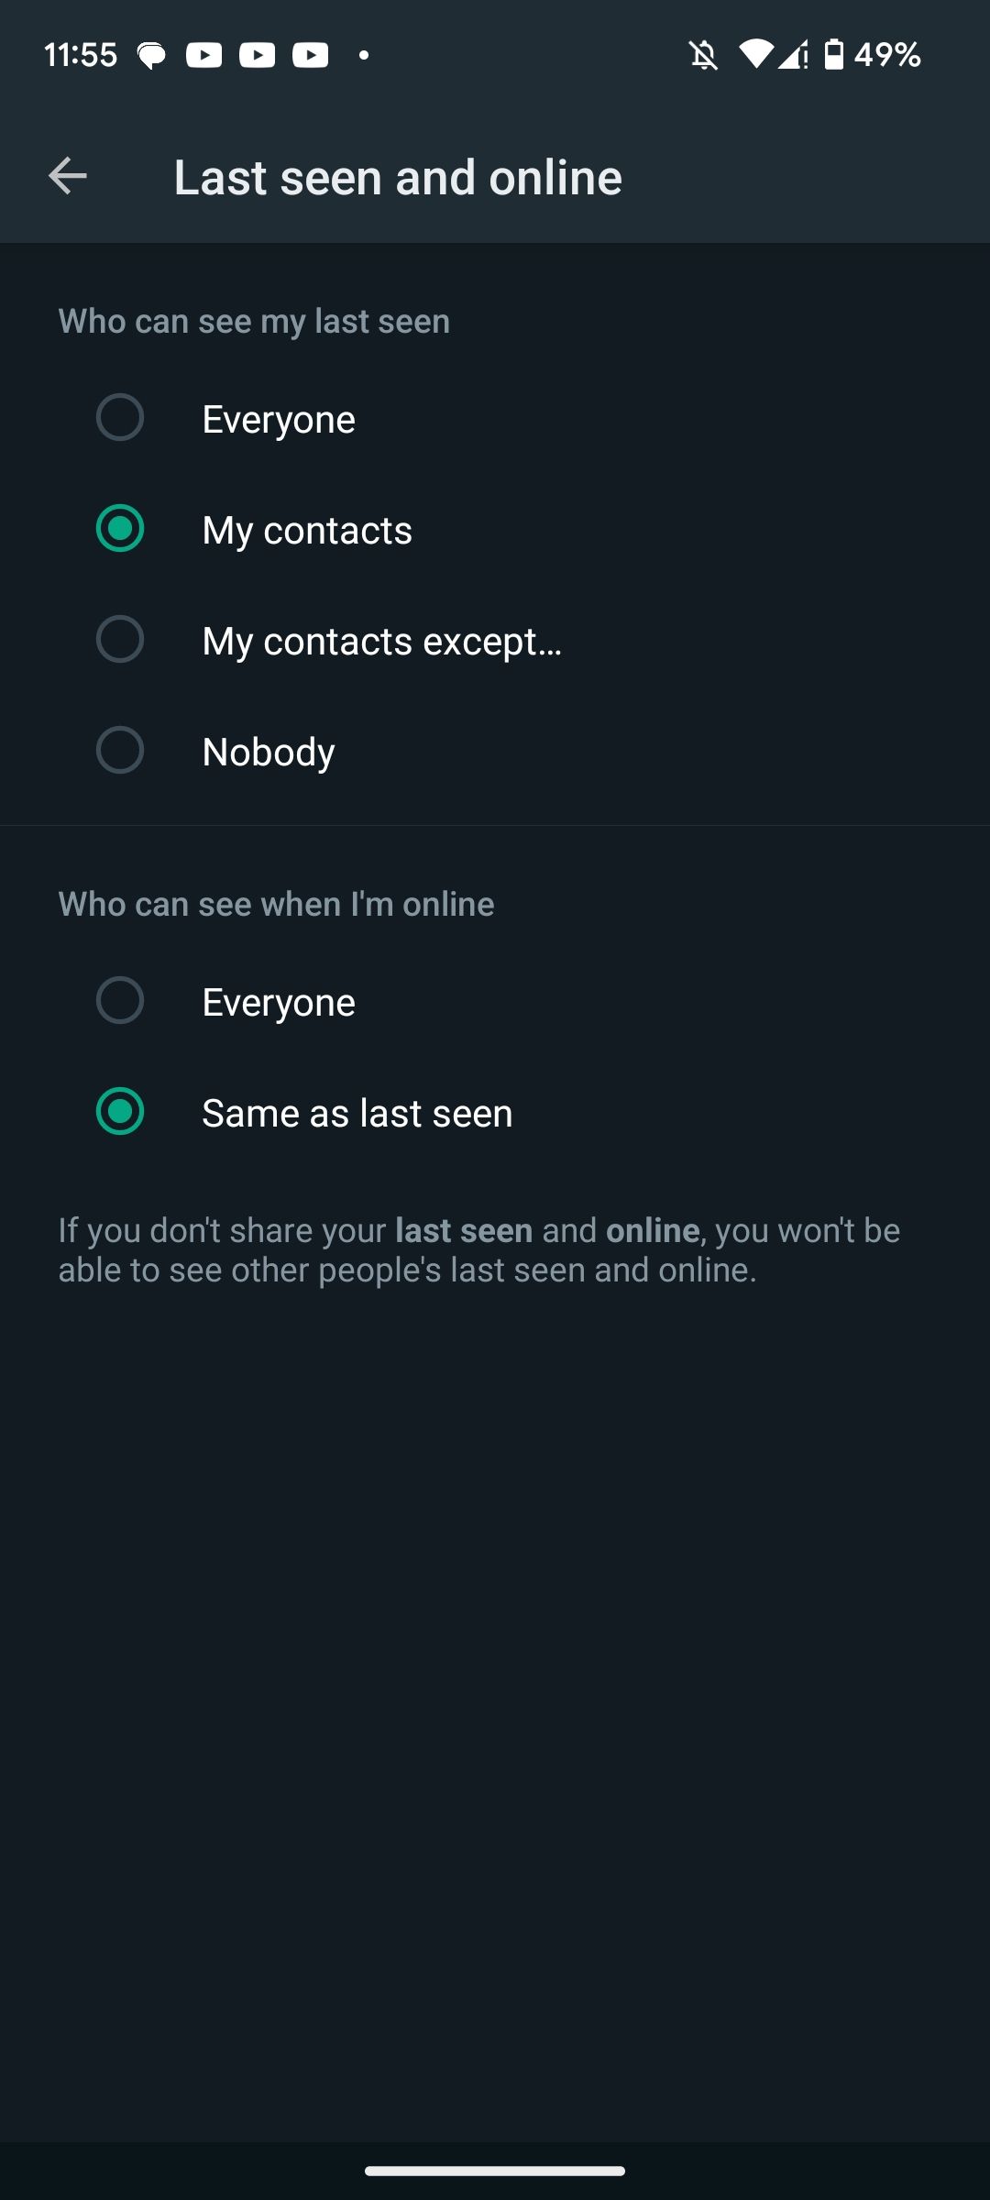This screenshot has width=990, height=2200.
Task: Tap the 11:55 clock in status bar
Action: [81, 56]
